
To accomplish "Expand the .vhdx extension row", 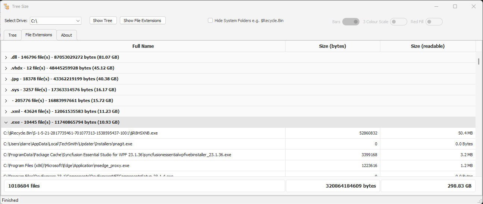I will pyautogui.click(x=6, y=68).
